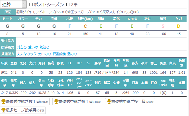
Task: Enable the 2軍 checkbox
Action: (68, 4)
